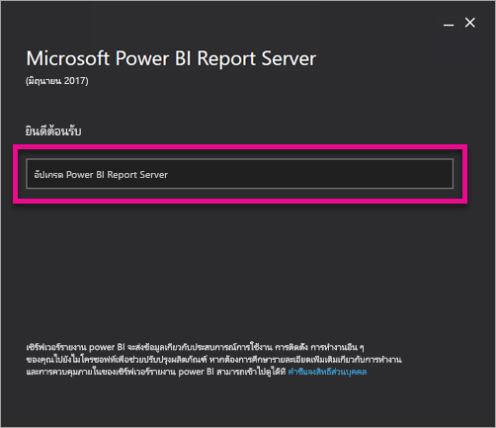Close the installer window
496x428 pixels.
tap(469, 23)
